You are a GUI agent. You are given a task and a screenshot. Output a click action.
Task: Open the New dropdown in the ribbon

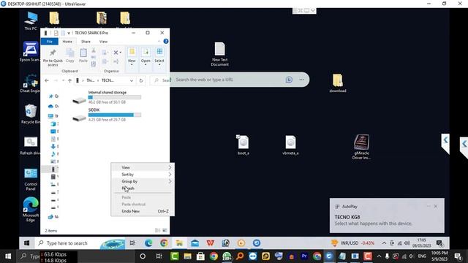click(132, 57)
